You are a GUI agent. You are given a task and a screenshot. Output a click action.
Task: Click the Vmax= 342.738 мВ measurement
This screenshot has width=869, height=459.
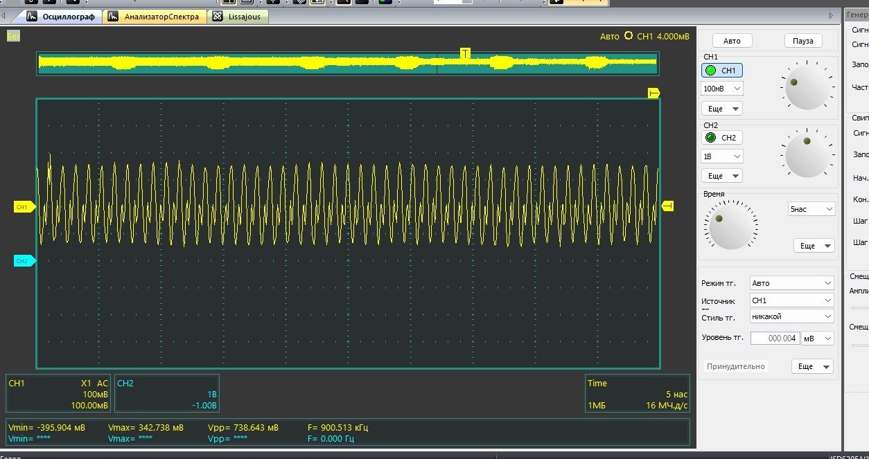(146, 428)
